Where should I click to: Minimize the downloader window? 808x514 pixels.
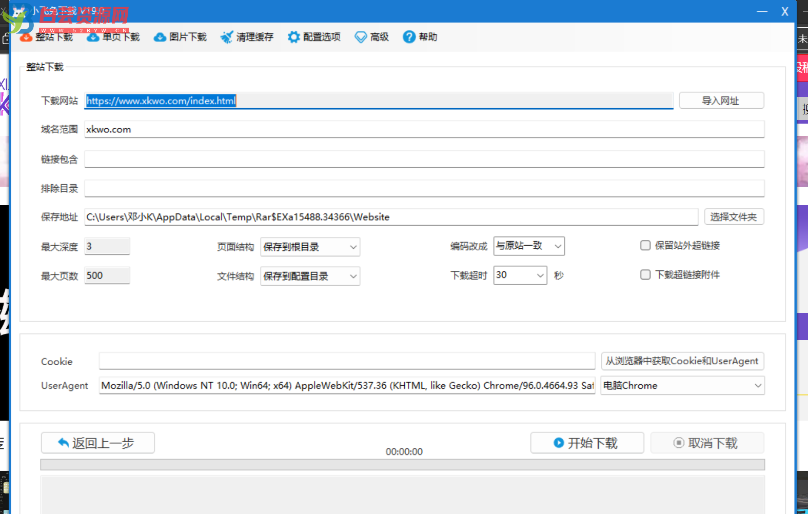pyautogui.click(x=762, y=11)
